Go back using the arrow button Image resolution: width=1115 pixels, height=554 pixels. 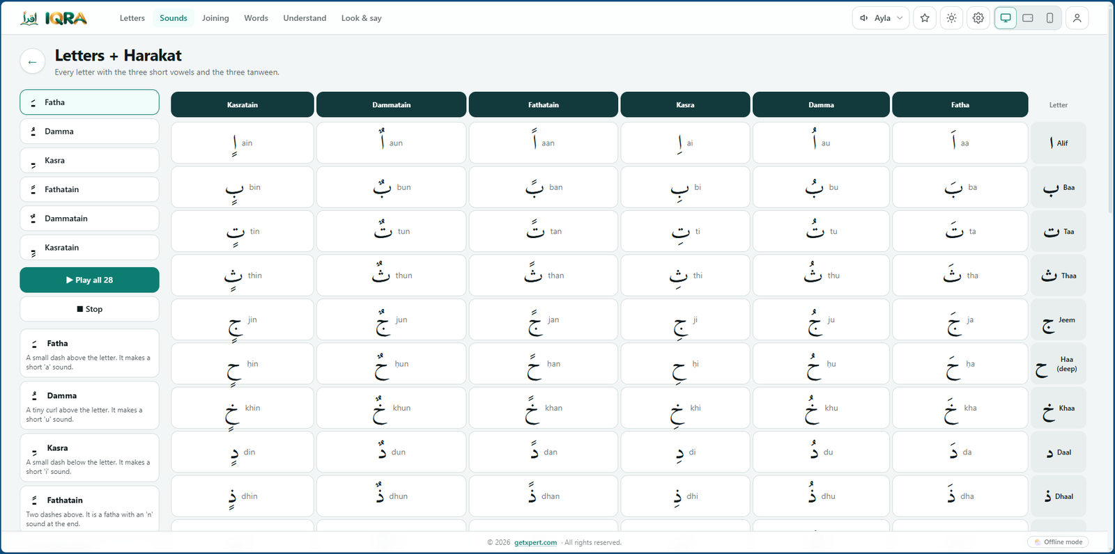point(32,62)
